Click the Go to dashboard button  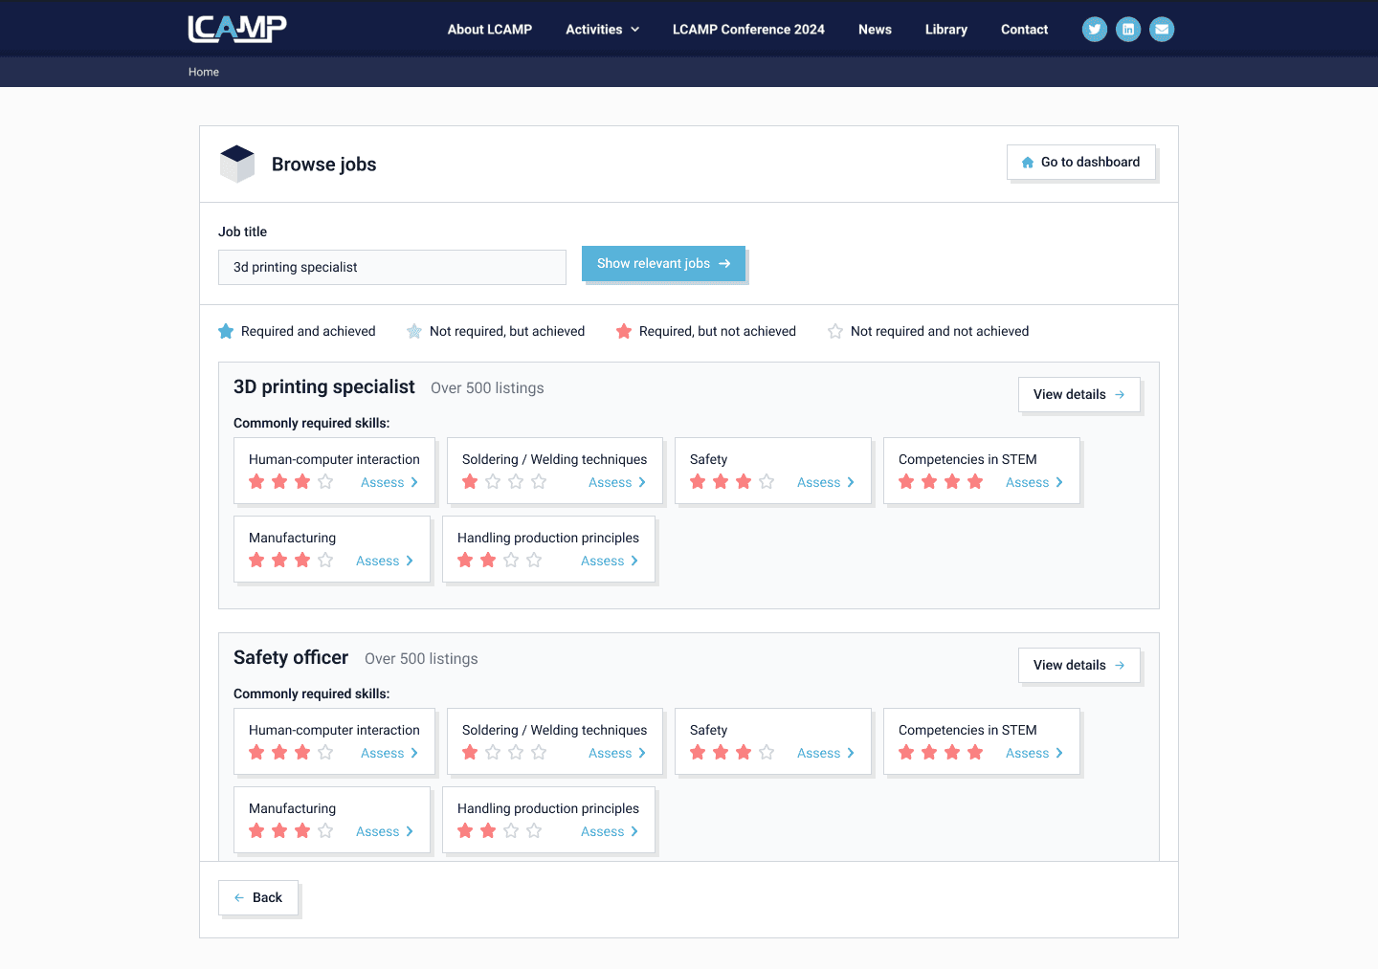pos(1081,162)
